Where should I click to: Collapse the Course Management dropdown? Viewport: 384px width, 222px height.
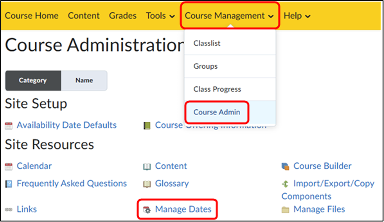click(x=229, y=16)
